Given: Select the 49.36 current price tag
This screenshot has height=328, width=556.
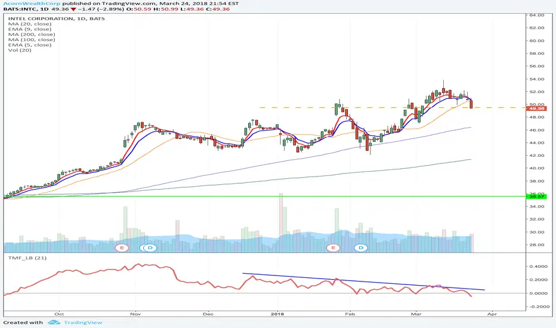Looking at the screenshot, I should 536,108.
